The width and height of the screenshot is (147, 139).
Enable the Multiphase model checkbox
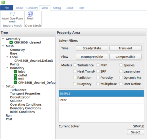pyautogui.click(x=98, y=84)
